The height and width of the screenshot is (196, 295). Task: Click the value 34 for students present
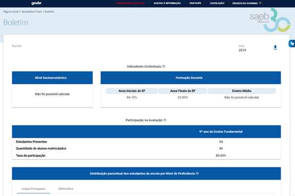pos(221,141)
